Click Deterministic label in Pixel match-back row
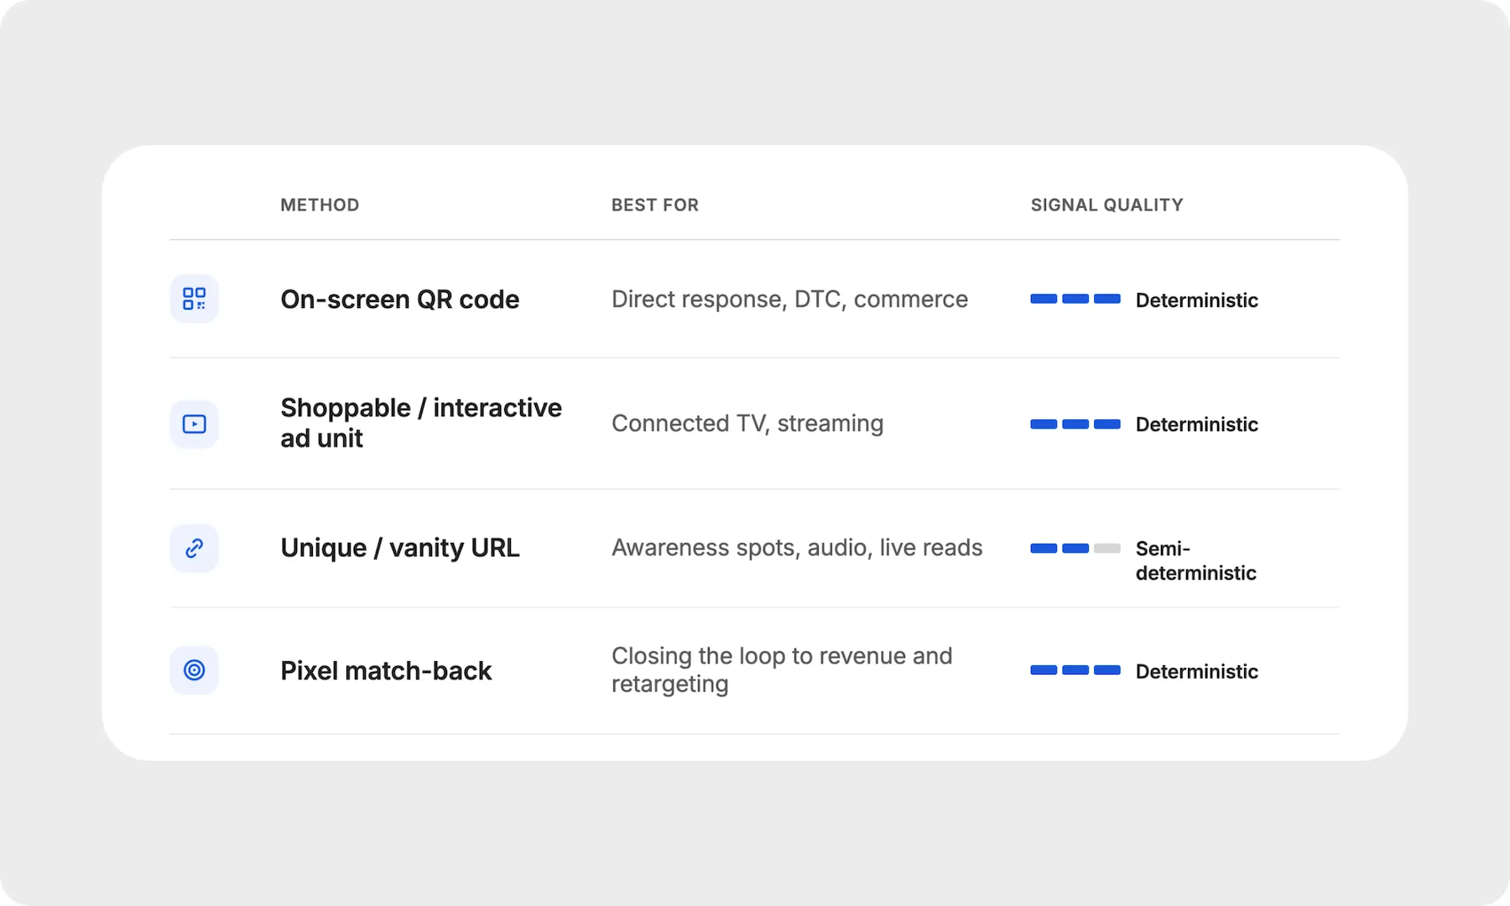 tap(1197, 671)
